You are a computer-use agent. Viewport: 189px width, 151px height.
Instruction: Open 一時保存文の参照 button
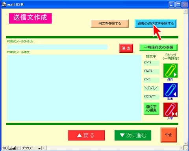point(158,47)
